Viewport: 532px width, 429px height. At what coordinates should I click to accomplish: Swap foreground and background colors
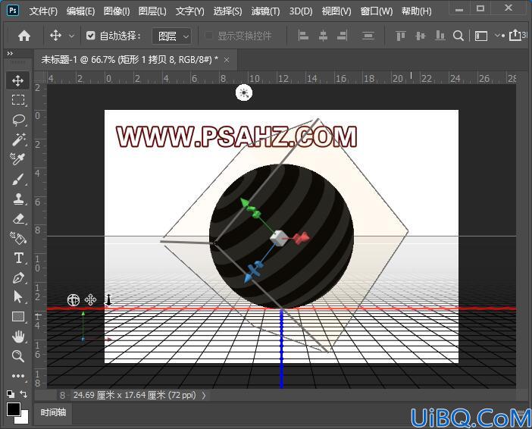click(x=23, y=394)
